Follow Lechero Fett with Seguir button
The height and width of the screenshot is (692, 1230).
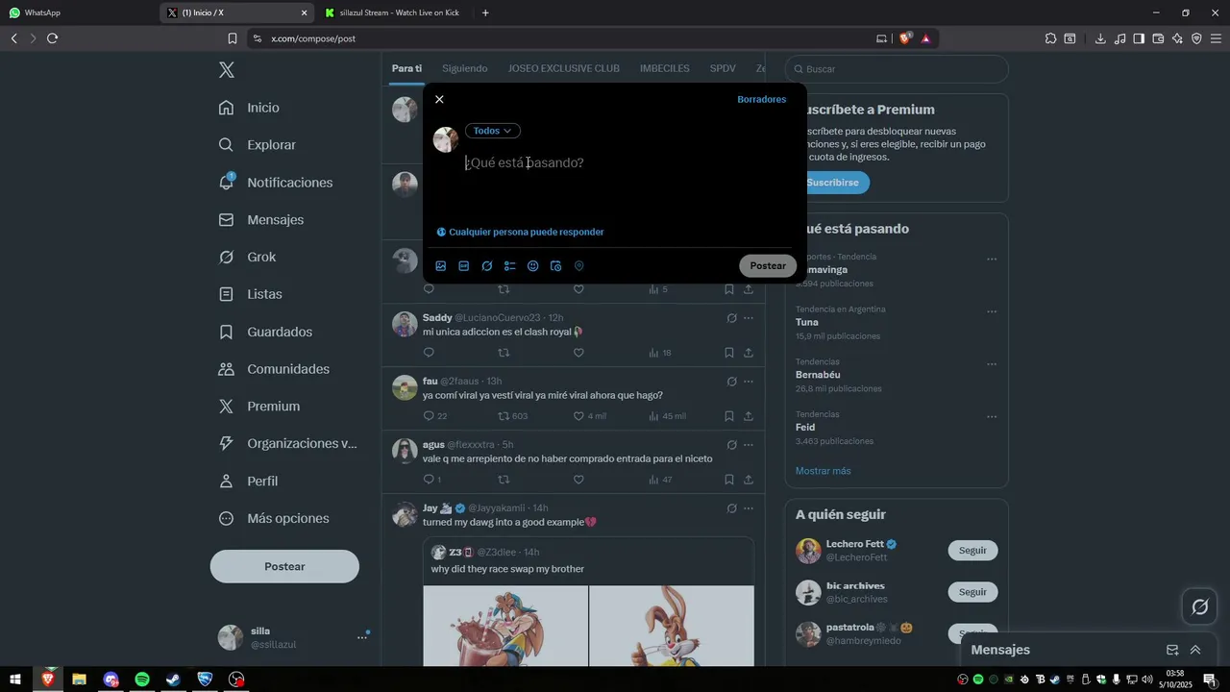pos(972,551)
